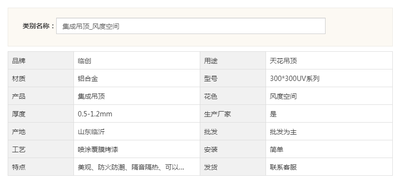Click the 生产厂家 header cell
Image resolution: width=400 pixels, height=182 pixels.
233,114
